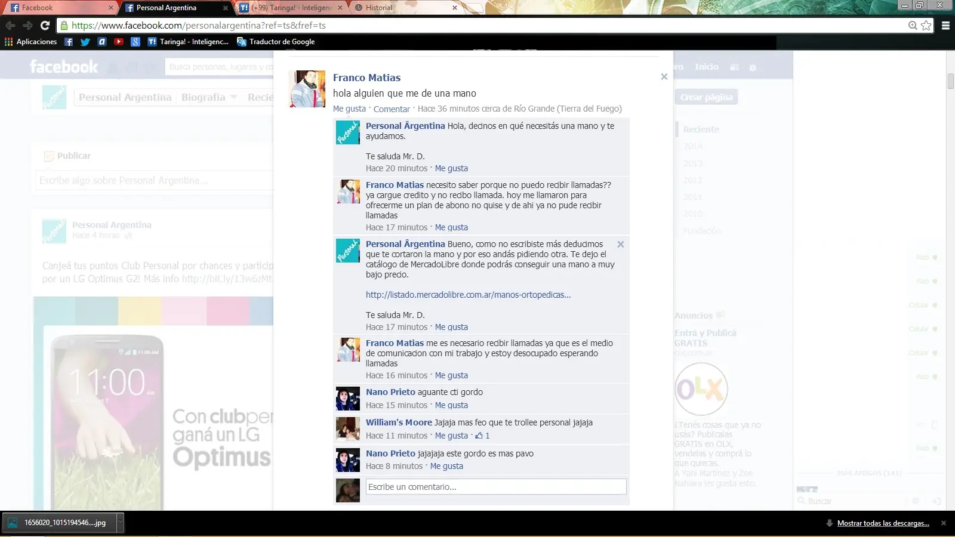Click the thumbs-up like count on William's Moore comment
This screenshot has height=537, width=955.
pos(482,436)
